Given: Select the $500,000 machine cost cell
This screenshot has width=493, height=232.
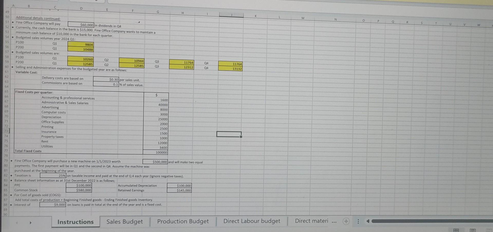Looking at the screenshot, I should point(155,162).
